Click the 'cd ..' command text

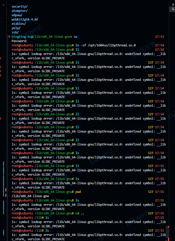[80, 213]
